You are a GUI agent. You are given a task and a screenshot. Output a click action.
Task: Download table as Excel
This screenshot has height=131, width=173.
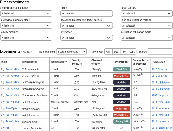116,52
